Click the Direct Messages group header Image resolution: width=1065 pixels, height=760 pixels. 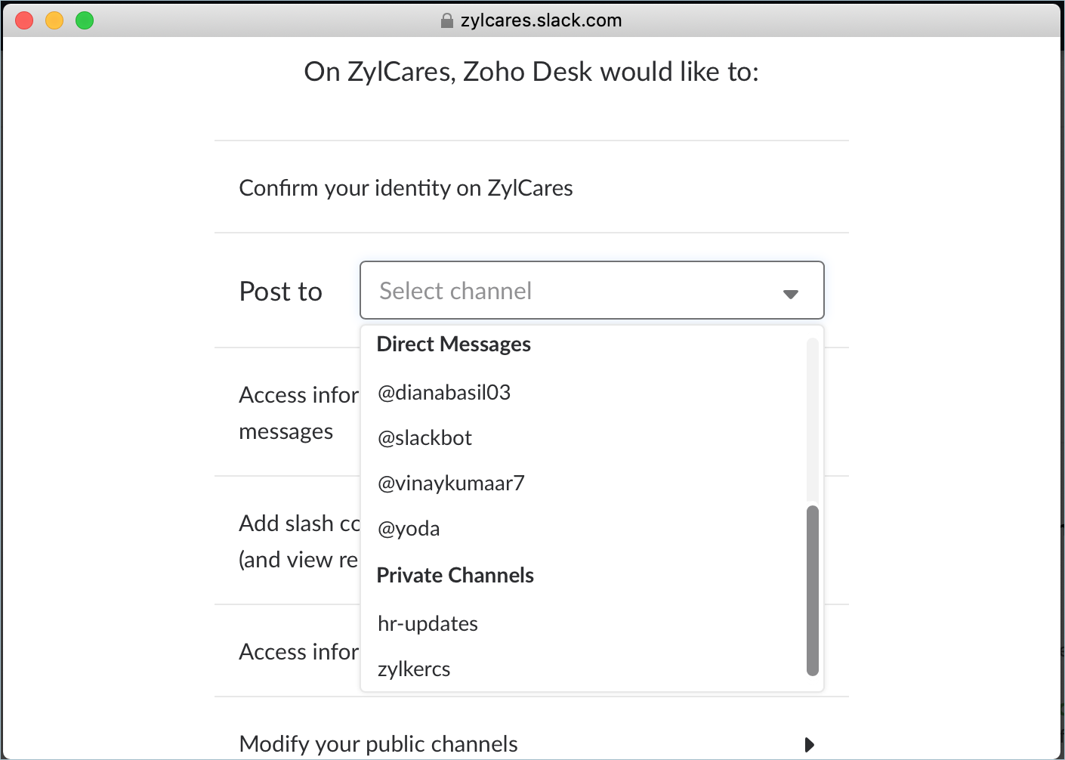[453, 344]
